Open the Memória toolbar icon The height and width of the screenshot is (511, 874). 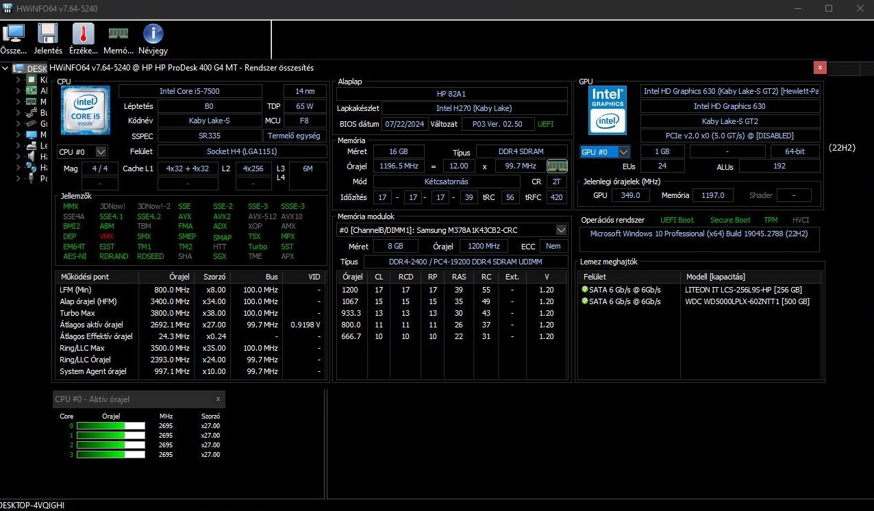tap(118, 34)
